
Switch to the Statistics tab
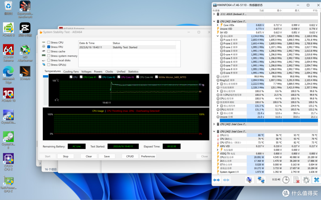coord(133,71)
